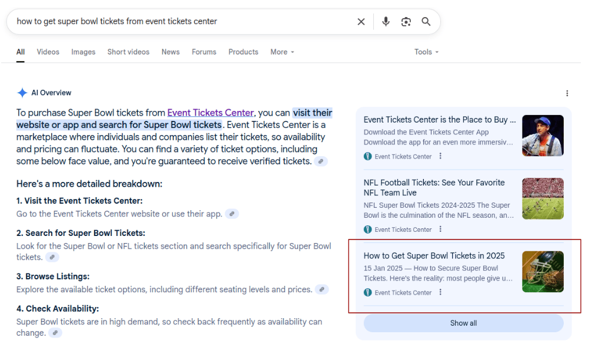This screenshot has width=592, height=351.
Task: Open the Tools dropdown
Action: (426, 52)
